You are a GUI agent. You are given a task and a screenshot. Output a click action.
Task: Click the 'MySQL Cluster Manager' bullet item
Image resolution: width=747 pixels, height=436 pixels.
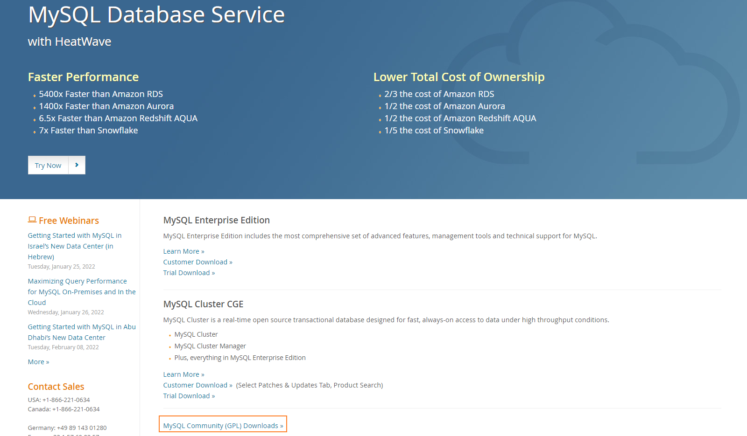coord(210,346)
